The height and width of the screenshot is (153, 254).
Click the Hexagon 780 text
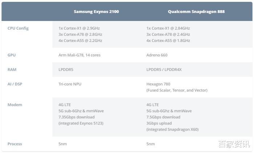158,84
